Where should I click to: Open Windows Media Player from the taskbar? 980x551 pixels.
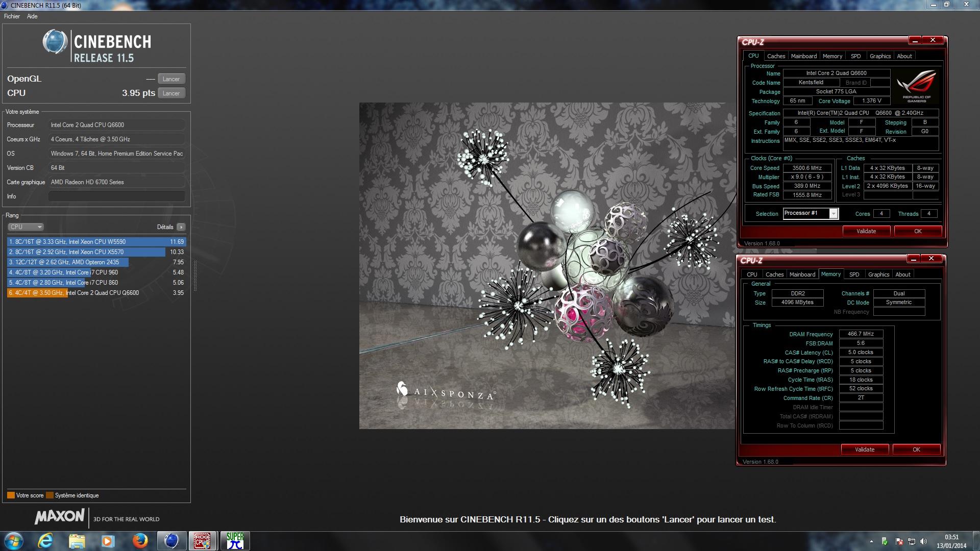[x=108, y=541]
